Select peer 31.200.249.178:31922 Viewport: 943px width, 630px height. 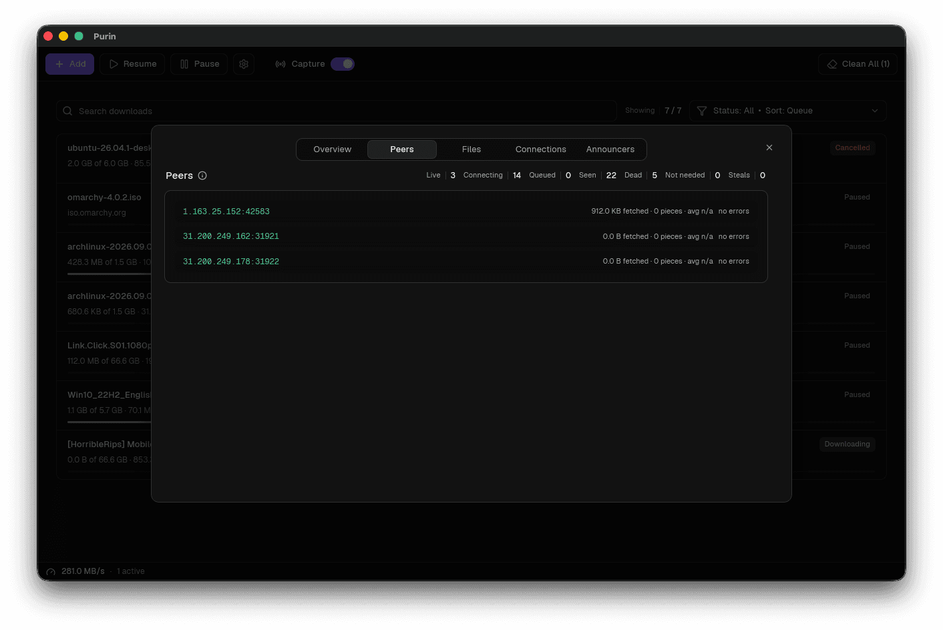click(x=466, y=262)
